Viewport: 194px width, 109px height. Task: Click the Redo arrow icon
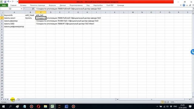click(x=13, y=2)
